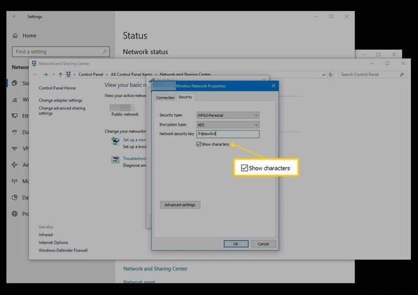The width and height of the screenshot is (418, 295).
Task: Select the VPN icon in Settings sidebar
Action: click(x=15, y=148)
